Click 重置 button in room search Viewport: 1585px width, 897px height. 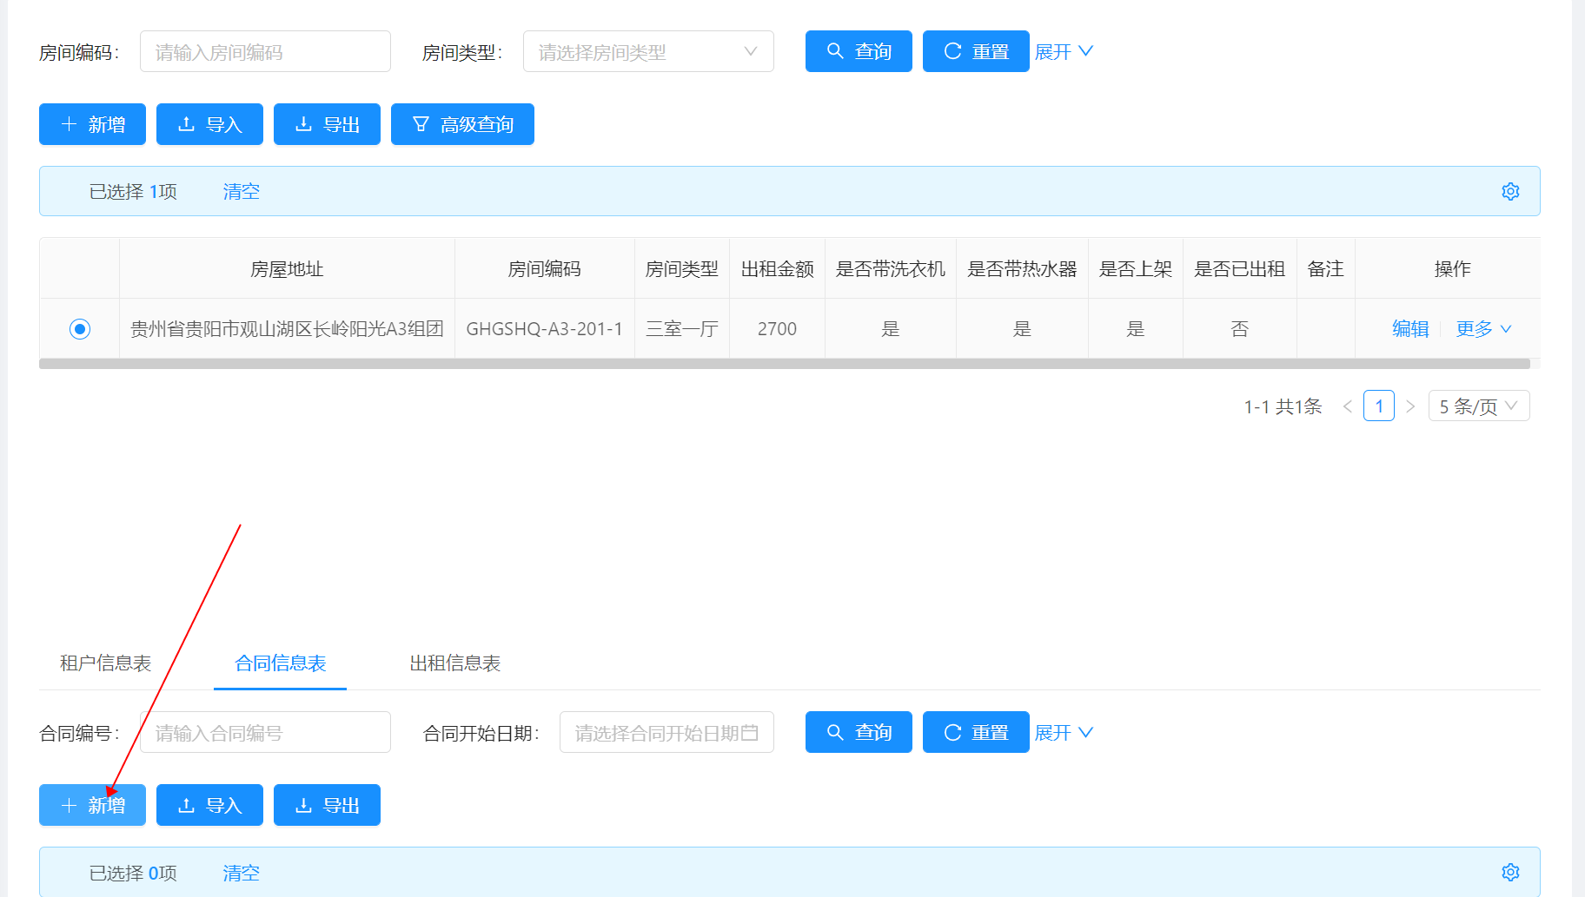(976, 51)
